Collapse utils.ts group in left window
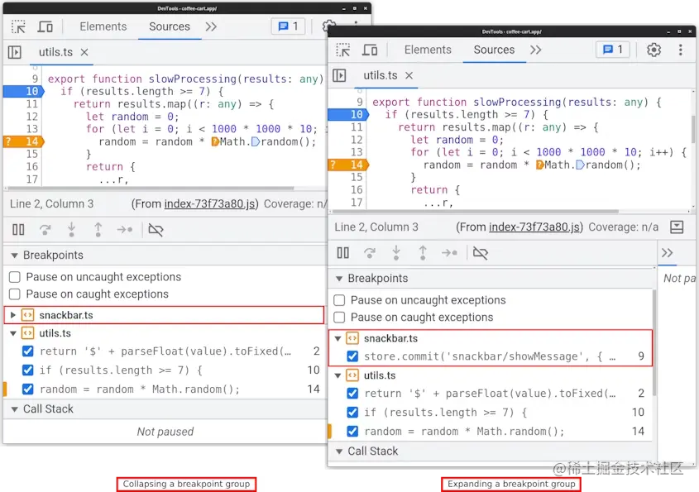Viewport: 699px width, 492px height. (13, 333)
